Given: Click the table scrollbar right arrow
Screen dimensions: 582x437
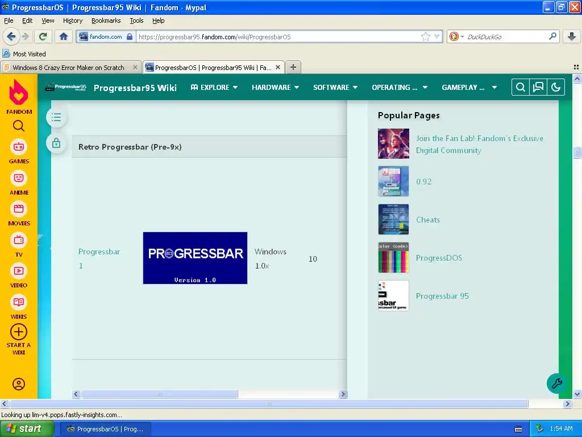Looking at the screenshot, I should (x=343, y=394).
